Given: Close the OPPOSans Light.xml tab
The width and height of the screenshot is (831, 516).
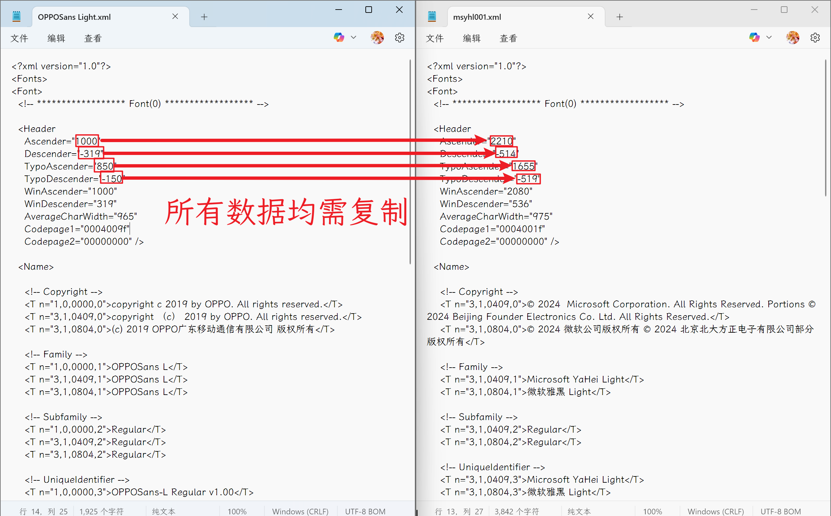Looking at the screenshot, I should (x=175, y=16).
